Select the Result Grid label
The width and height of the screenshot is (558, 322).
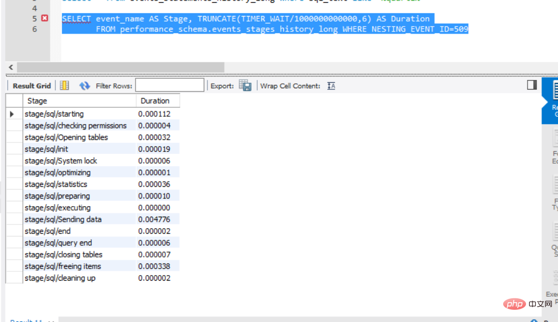[x=32, y=86]
